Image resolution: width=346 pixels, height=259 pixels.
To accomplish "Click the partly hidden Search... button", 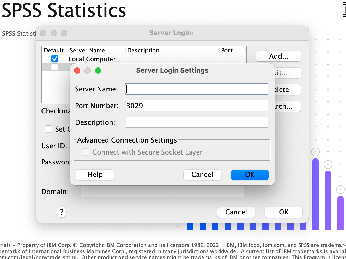I will pyautogui.click(x=287, y=106).
